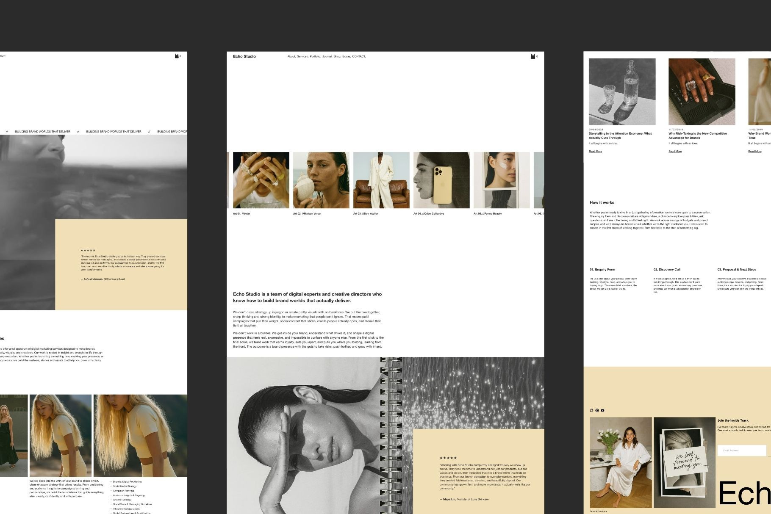771x514 pixels.
Task: Go to the About nav item
Action: tap(291, 56)
